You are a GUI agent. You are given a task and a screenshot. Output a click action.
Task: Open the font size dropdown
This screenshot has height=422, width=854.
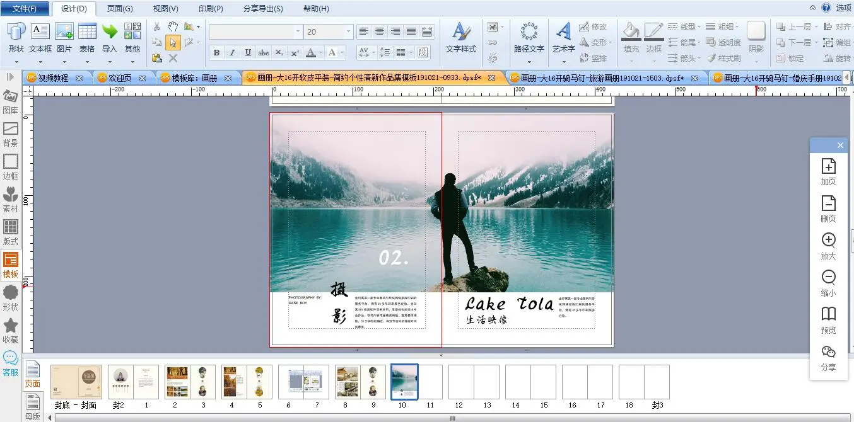pos(348,31)
